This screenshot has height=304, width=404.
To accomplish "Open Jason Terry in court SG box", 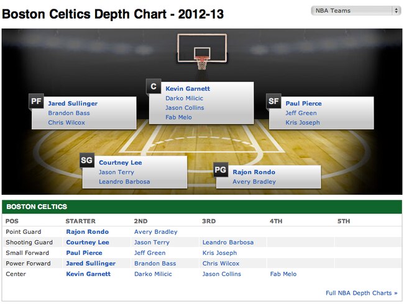I will 116,172.
